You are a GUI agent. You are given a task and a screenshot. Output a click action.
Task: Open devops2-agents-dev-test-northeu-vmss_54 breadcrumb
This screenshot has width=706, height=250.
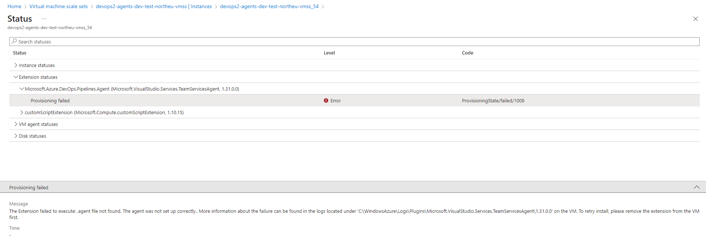[269, 6]
